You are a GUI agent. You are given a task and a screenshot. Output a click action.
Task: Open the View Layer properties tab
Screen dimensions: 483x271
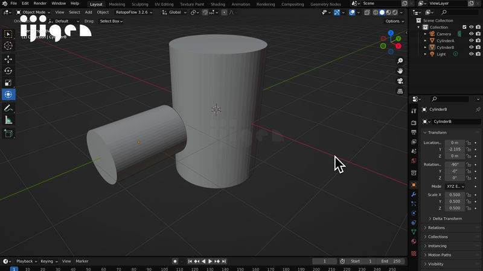(x=414, y=142)
